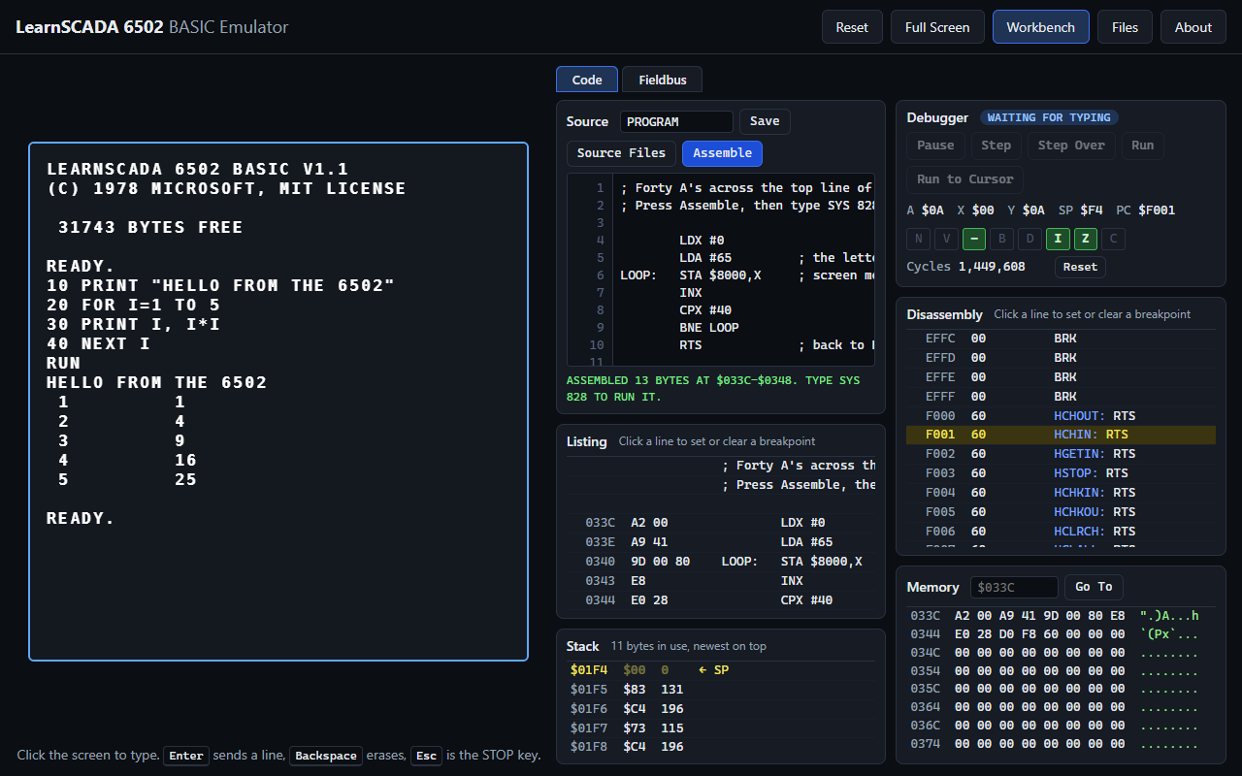This screenshot has width=1242, height=776.
Task: Click disassembly line EFFC BRK
Action: pos(1061,339)
